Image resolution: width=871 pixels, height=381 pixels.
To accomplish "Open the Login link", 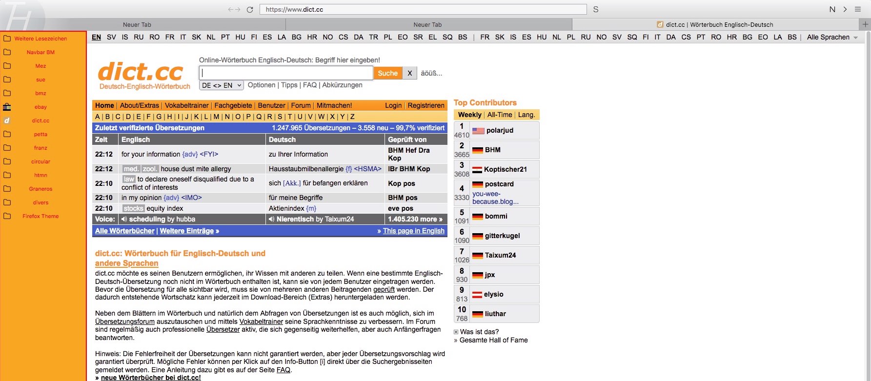I will click(393, 105).
